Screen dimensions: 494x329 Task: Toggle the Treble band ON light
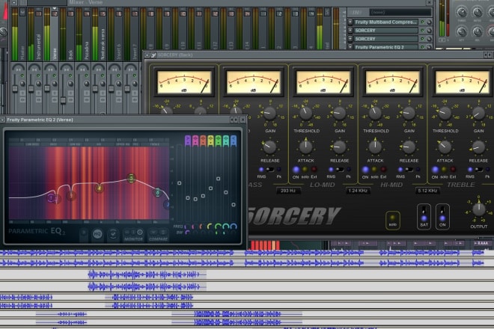[435, 170]
